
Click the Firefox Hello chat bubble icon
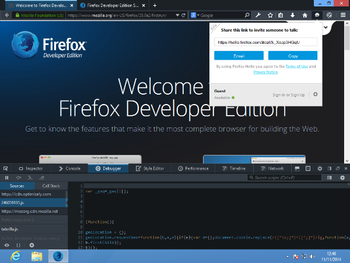pos(317,15)
